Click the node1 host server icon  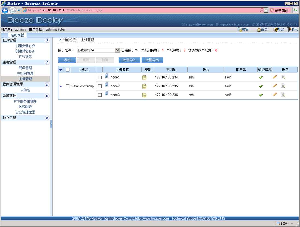click(107, 76)
